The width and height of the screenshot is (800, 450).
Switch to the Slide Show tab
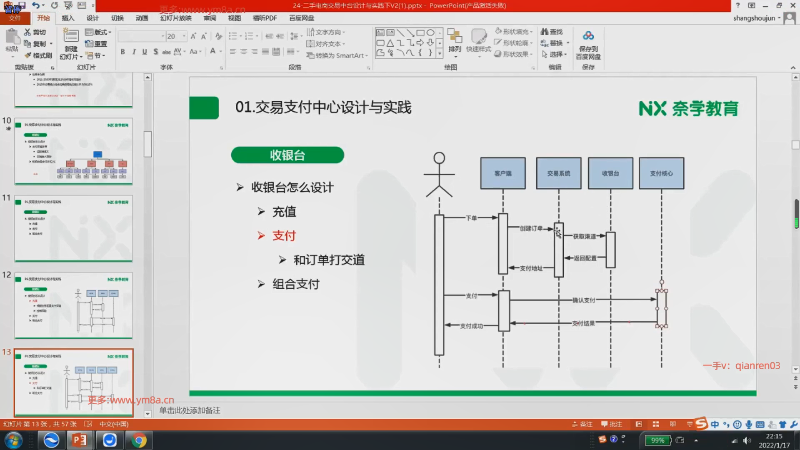click(176, 18)
